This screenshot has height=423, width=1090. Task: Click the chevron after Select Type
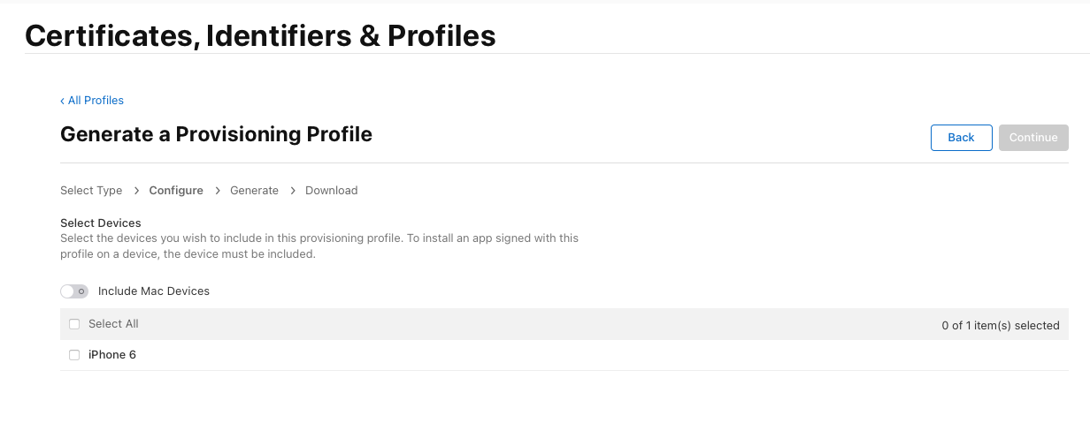click(x=136, y=191)
